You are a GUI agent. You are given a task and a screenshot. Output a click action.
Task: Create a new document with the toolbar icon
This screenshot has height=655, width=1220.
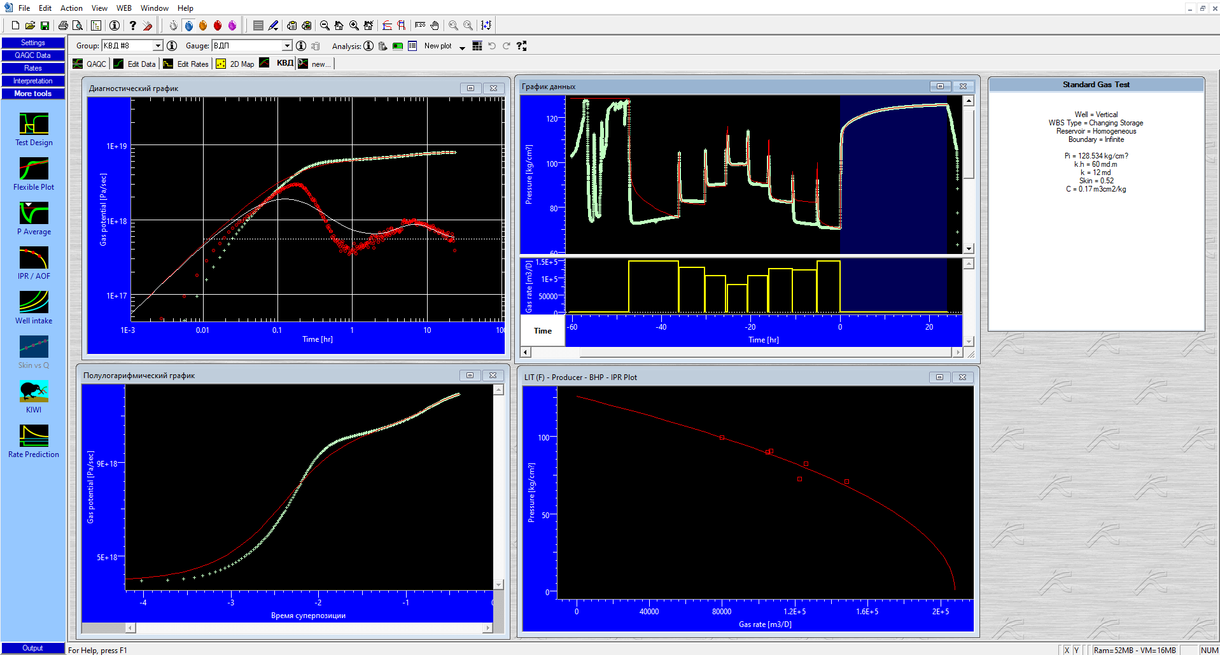[x=15, y=25]
